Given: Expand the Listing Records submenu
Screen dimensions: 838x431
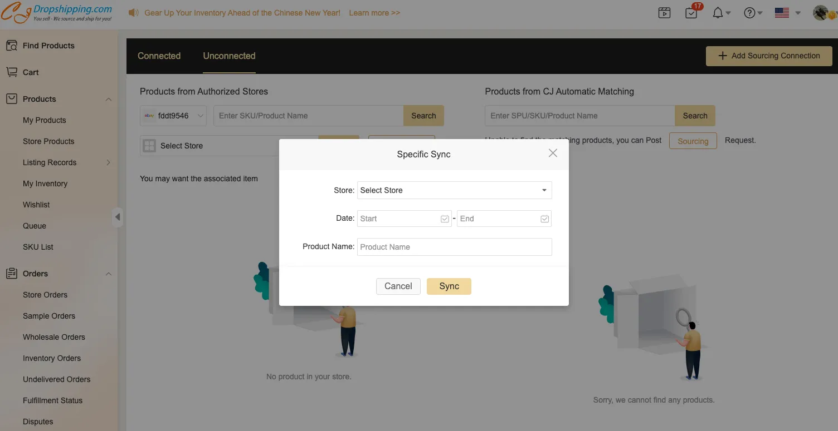Looking at the screenshot, I should 108,162.
